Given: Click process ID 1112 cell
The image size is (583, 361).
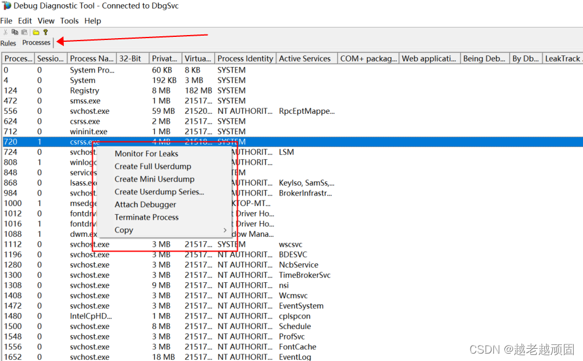Looking at the screenshot, I should click(x=13, y=244).
